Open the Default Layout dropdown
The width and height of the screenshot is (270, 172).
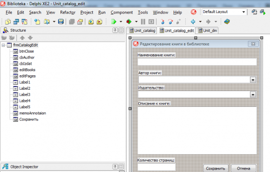(x=243, y=12)
